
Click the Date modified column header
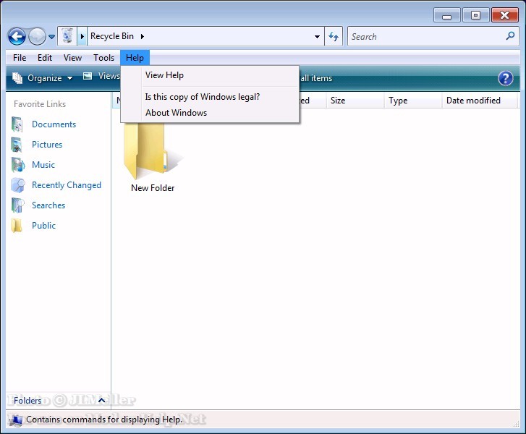pyautogui.click(x=479, y=101)
